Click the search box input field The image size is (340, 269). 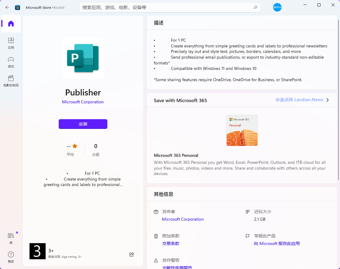pos(164,7)
